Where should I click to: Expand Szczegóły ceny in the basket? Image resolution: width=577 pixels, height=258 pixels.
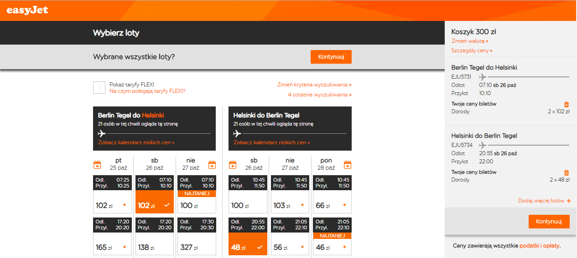coord(472,51)
